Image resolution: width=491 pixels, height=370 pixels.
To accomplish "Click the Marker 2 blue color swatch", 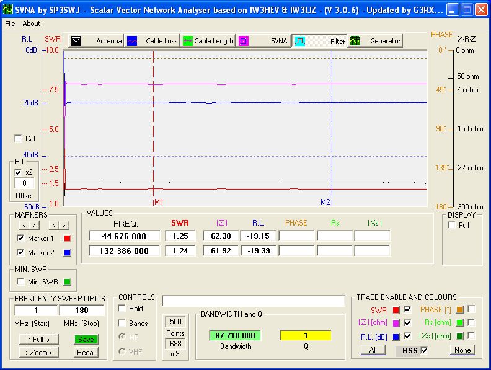I will [x=68, y=252].
